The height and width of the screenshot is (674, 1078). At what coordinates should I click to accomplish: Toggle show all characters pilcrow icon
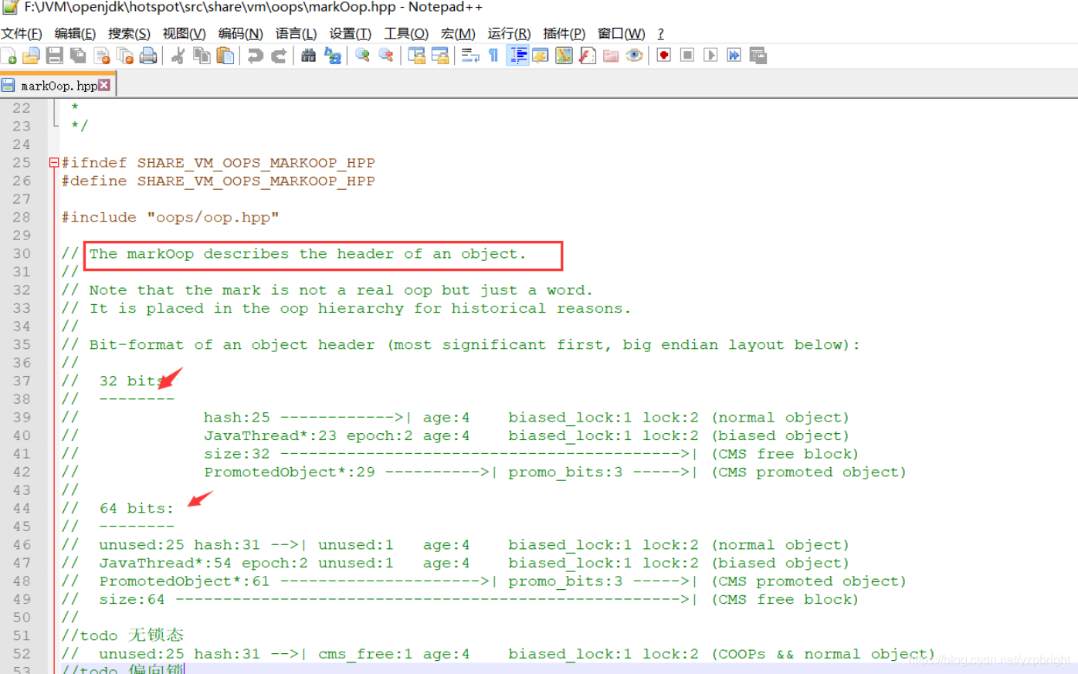click(493, 56)
